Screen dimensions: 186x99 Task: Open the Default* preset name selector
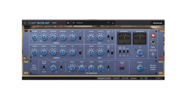click(x=80, y=23)
